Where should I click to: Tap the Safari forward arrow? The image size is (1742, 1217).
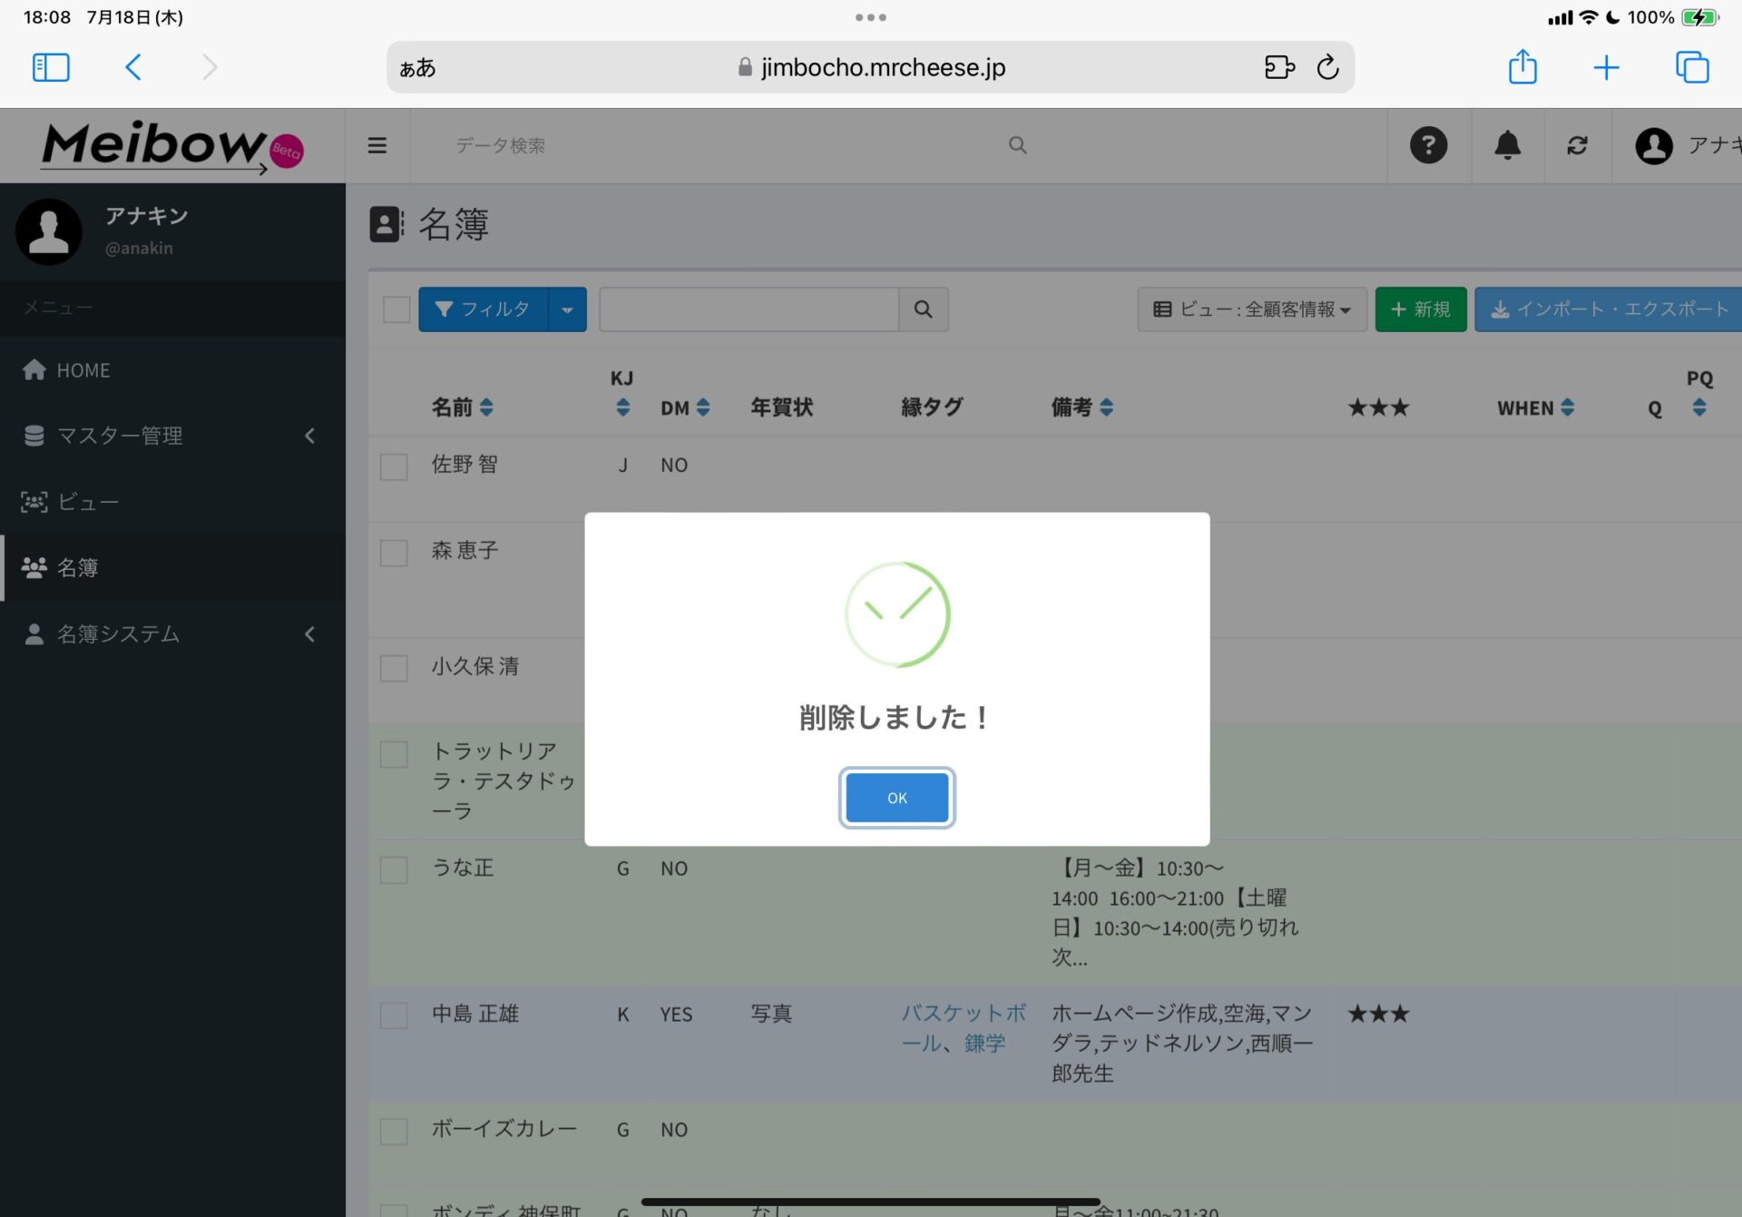[x=210, y=67]
